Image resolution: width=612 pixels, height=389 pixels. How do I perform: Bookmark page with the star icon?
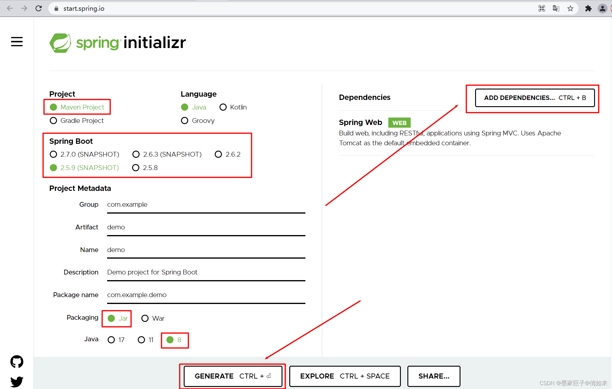[x=570, y=8]
